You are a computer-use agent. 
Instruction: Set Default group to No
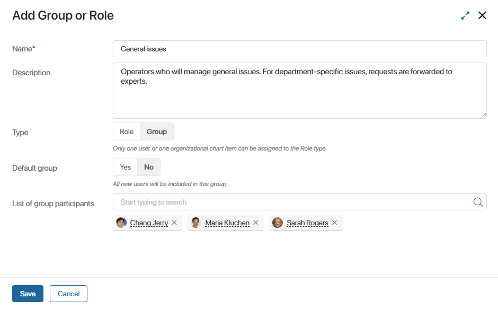coord(149,167)
